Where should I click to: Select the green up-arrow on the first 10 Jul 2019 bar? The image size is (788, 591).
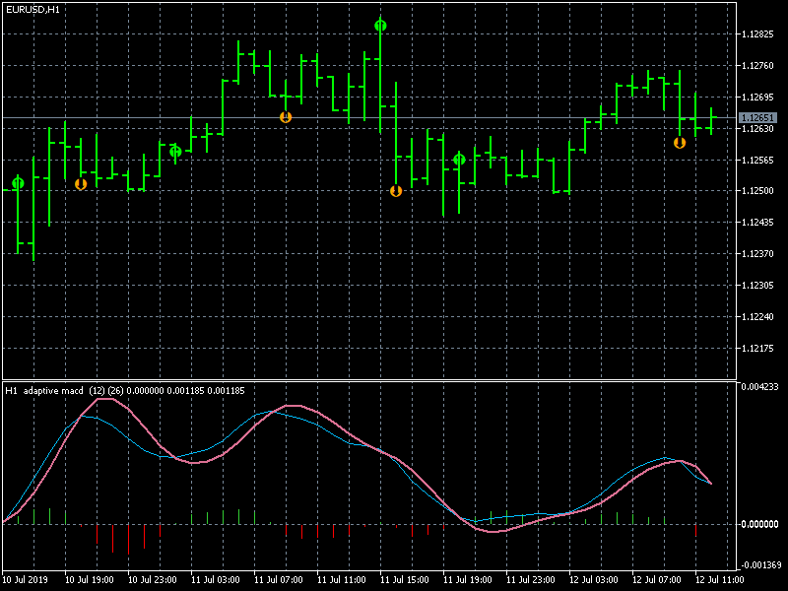[x=18, y=183]
